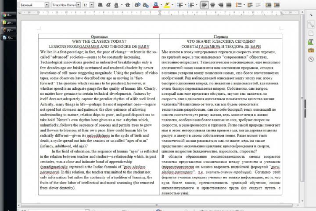Click the vertical scrollbar down arrow
The width and height of the screenshot is (316, 211).
pos(302,201)
